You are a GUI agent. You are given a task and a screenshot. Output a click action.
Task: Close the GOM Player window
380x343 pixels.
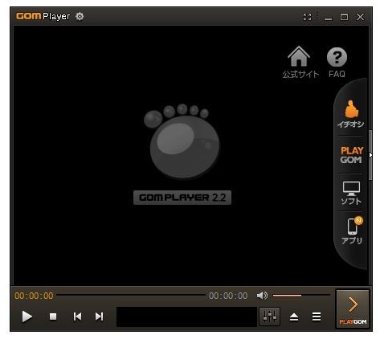[x=361, y=17]
